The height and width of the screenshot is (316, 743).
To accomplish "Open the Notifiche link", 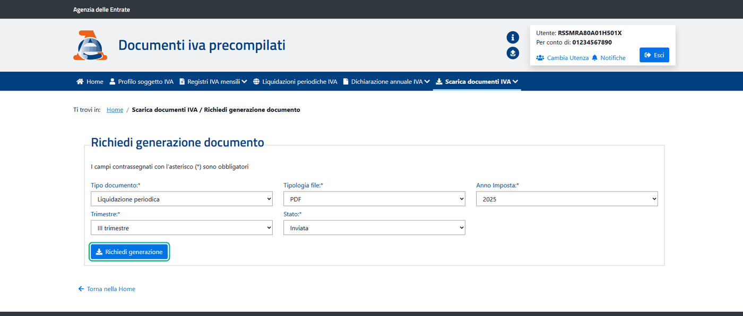I will pyautogui.click(x=613, y=58).
